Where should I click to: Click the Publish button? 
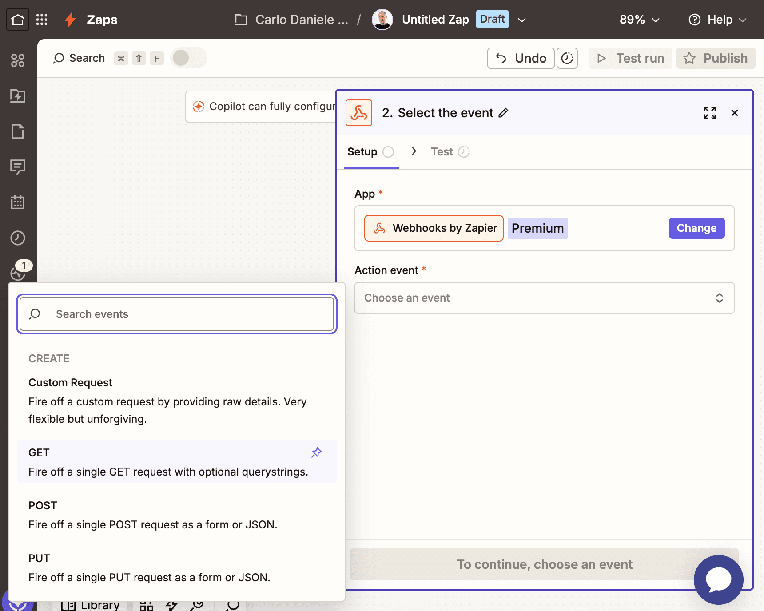click(x=715, y=58)
